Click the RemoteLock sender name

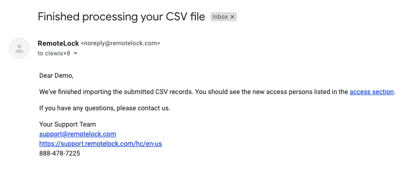click(59, 43)
